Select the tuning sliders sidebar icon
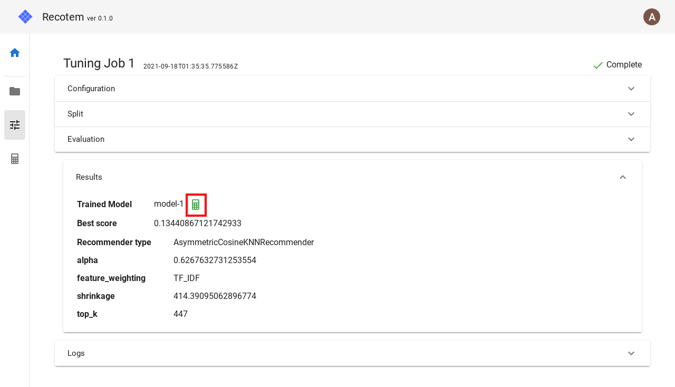The width and height of the screenshot is (675, 387). pos(15,125)
